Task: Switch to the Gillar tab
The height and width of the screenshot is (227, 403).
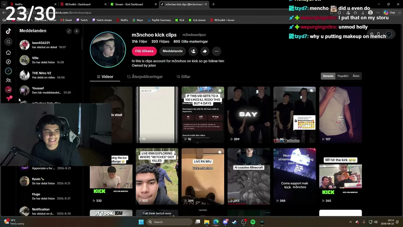Action: 183,77
